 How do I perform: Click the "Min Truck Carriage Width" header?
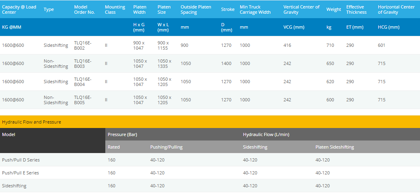[255, 10]
